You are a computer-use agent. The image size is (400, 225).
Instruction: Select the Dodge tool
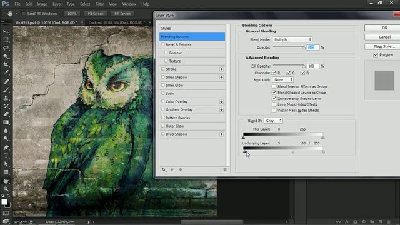6,139
